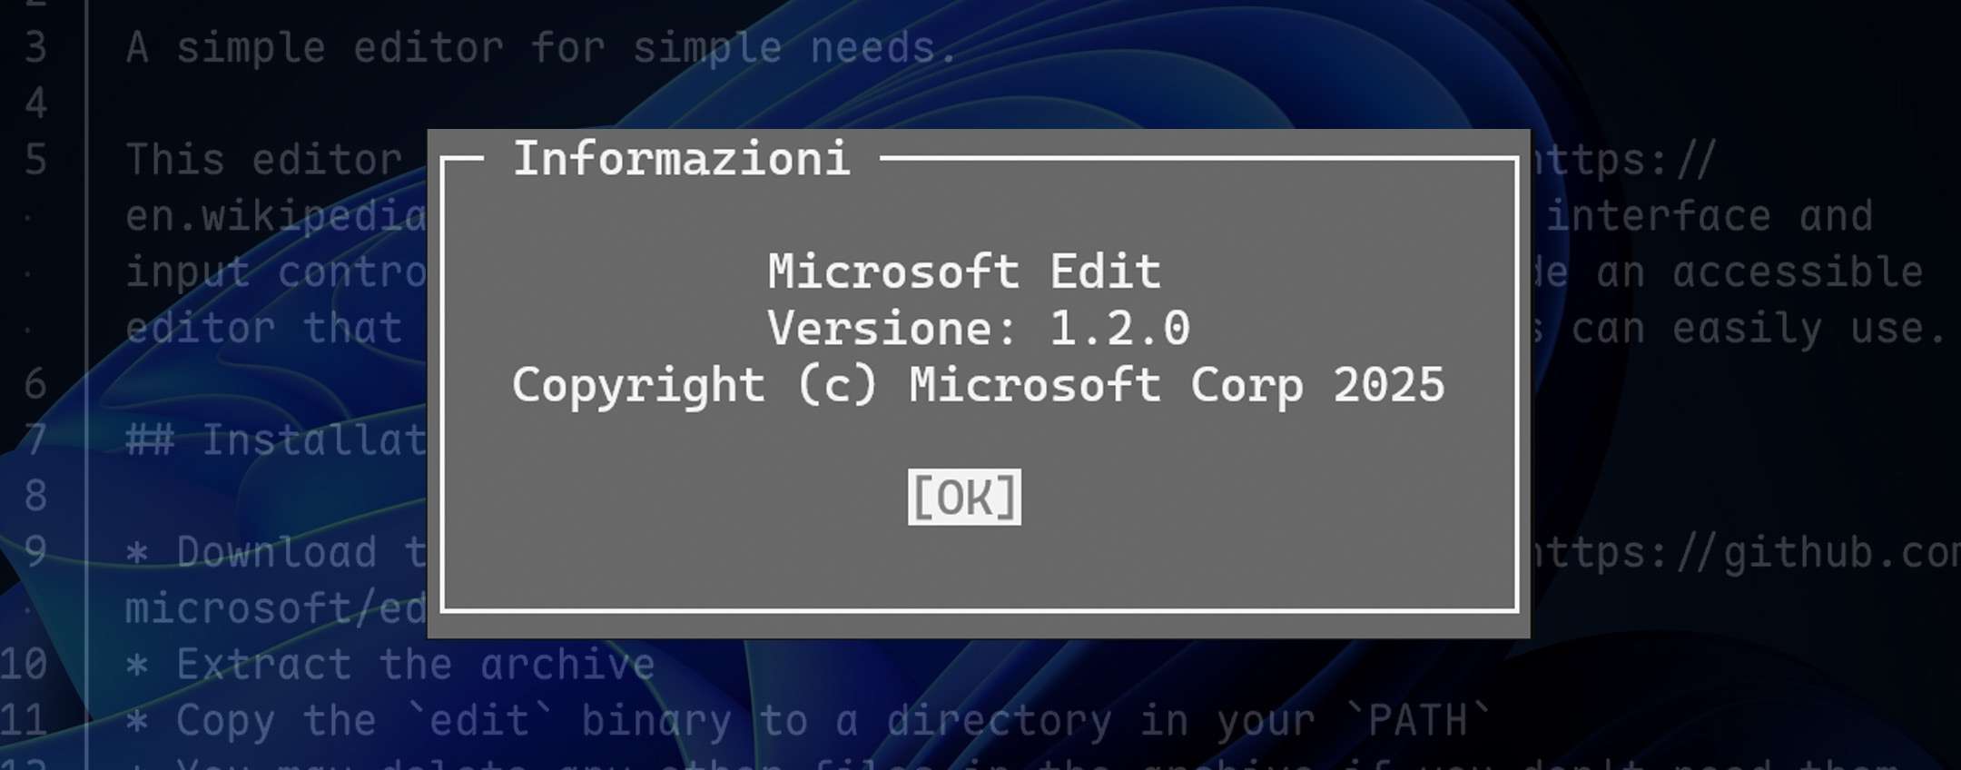Place cursor on "Extract the archive" line
The width and height of the screenshot is (1961, 770).
(414, 665)
